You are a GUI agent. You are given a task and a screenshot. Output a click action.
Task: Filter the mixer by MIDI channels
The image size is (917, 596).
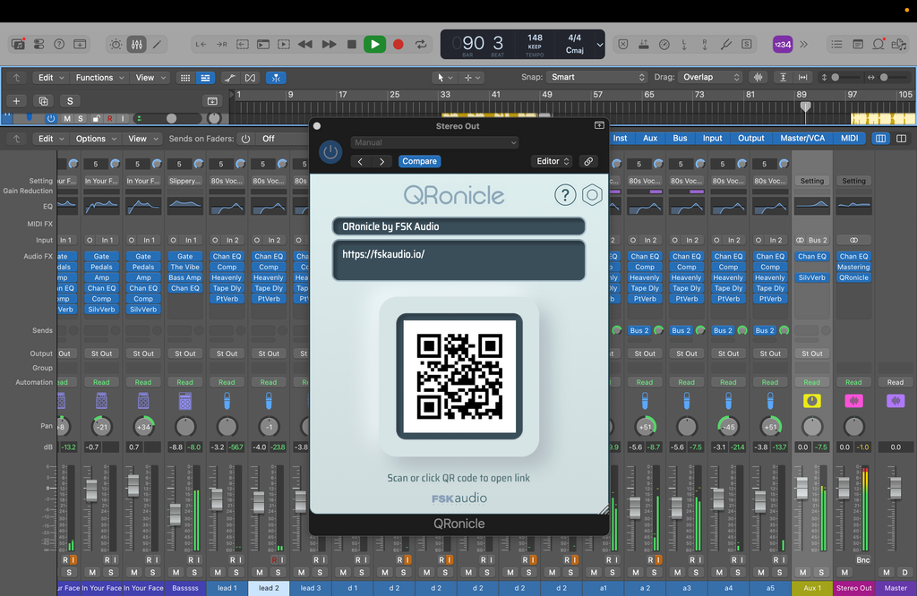(x=849, y=138)
